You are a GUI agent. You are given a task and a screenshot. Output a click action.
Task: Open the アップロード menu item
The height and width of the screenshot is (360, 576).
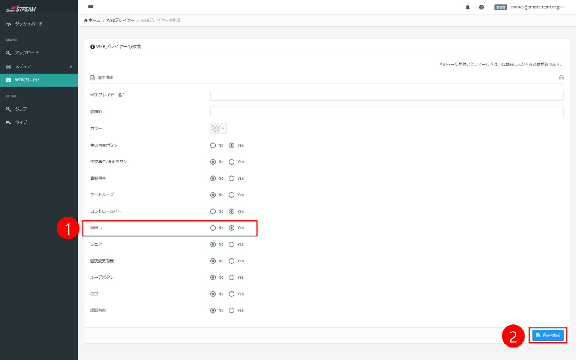coord(27,53)
